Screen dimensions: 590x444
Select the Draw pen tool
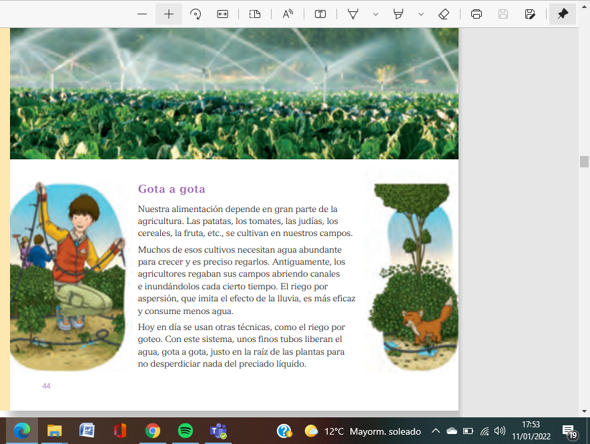353,14
